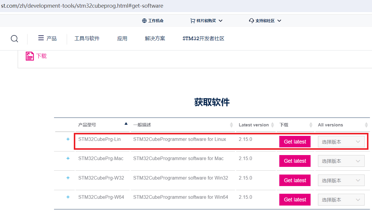Viewport: 372px width, 215px height.
Task: Click the shopping cart icon for 样片和购买
Action: click(193, 21)
